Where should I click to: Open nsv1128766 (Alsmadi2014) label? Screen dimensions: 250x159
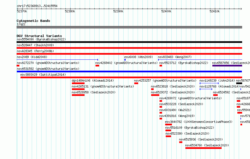point(220,86)
